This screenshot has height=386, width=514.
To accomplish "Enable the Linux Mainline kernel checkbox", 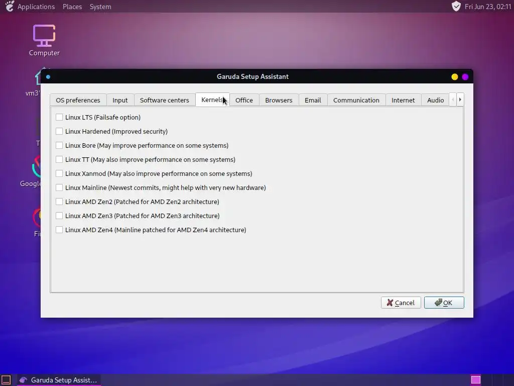I will pyautogui.click(x=59, y=188).
